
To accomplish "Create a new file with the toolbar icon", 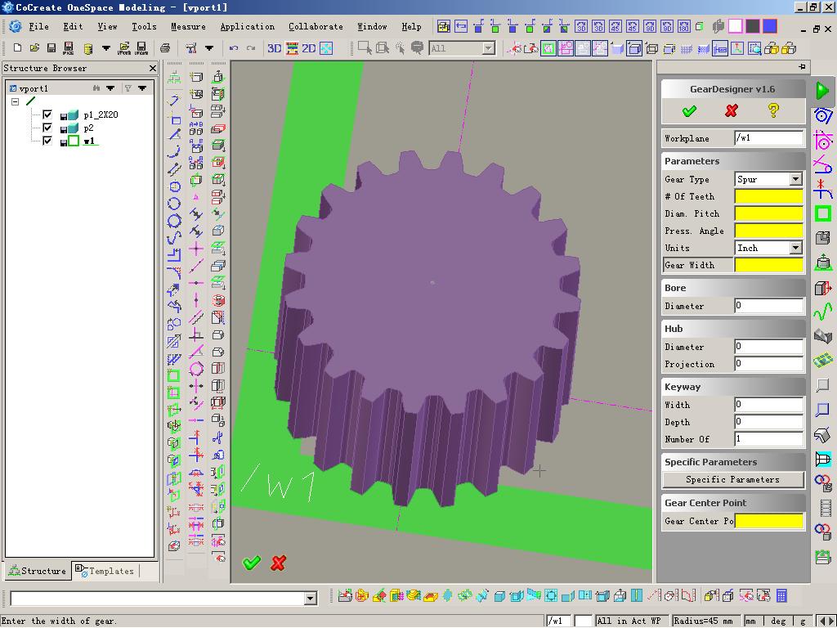I will [x=17, y=48].
